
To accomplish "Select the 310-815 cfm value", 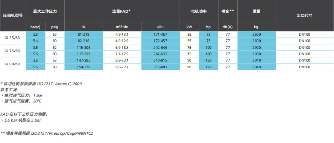I will [x=161, y=60].
